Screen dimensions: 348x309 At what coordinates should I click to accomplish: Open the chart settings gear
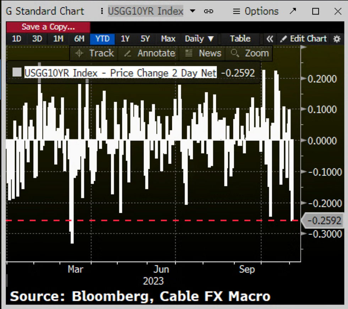point(337,39)
